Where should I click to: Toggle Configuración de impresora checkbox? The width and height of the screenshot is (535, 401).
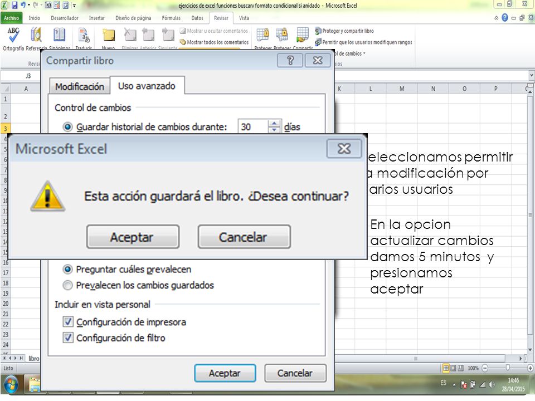point(68,321)
